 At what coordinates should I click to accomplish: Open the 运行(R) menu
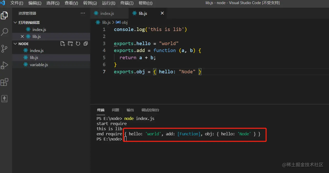coord(108,3)
